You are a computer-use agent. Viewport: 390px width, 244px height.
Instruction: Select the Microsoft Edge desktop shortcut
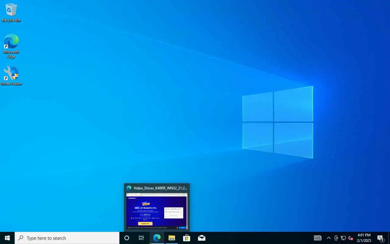coord(11,46)
